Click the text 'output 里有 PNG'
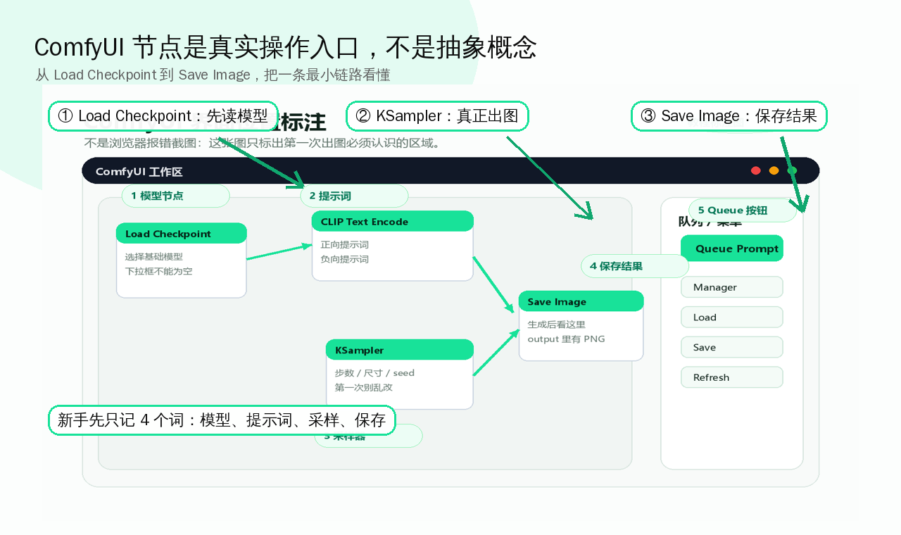 tap(567, 339)
